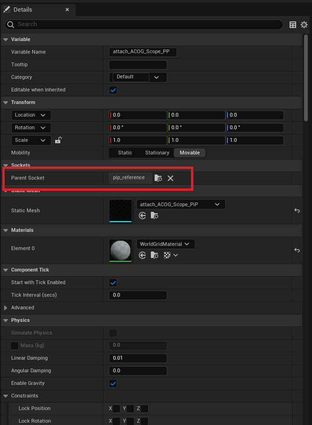Browse to Static Mesh in Content Browser
312x425 pixels.
(x=155, y=216)
